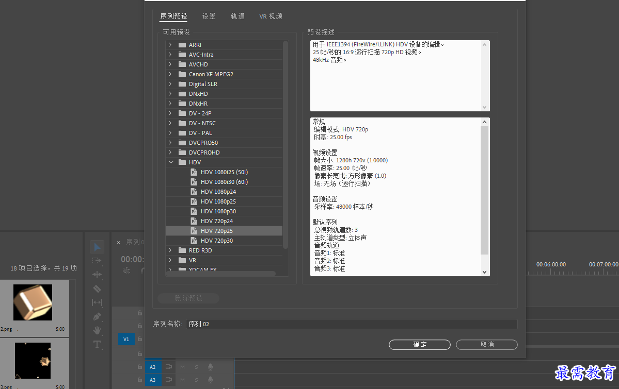619x389 pixels.
Task: Toggle A3 track targeting
Action: pyautogui.click(x=153, y=380)
